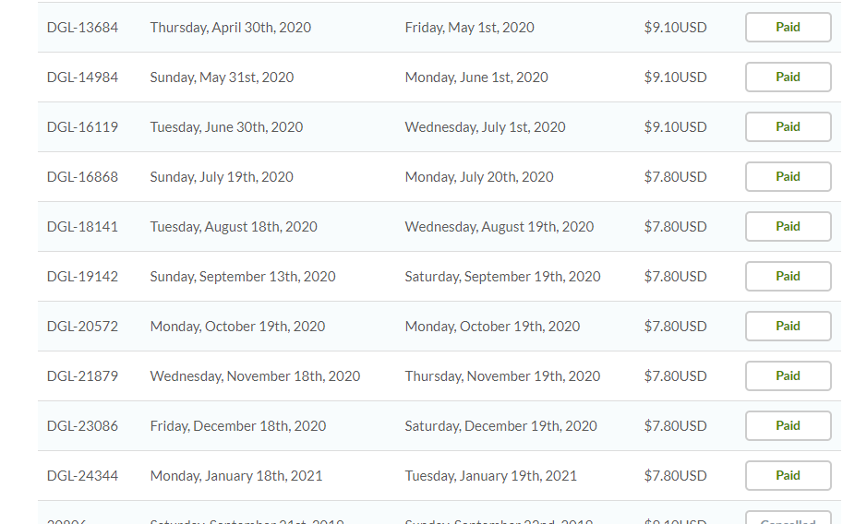Select invoice DGL-16119 row entry
The image size is (867, 524).
82,127
